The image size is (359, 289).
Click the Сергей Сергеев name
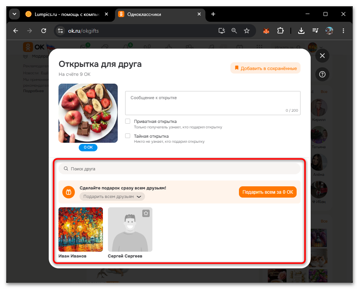[x=125, y=256]
